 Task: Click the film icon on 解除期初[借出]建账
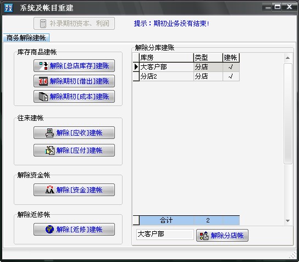coord(43,81)
